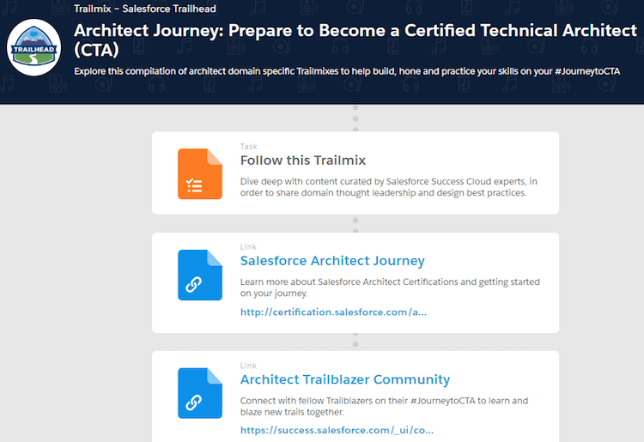This screenshot has width=644, height=442.
Task: Click the Connect with fellow Trailblazers description
Action: 384,406
